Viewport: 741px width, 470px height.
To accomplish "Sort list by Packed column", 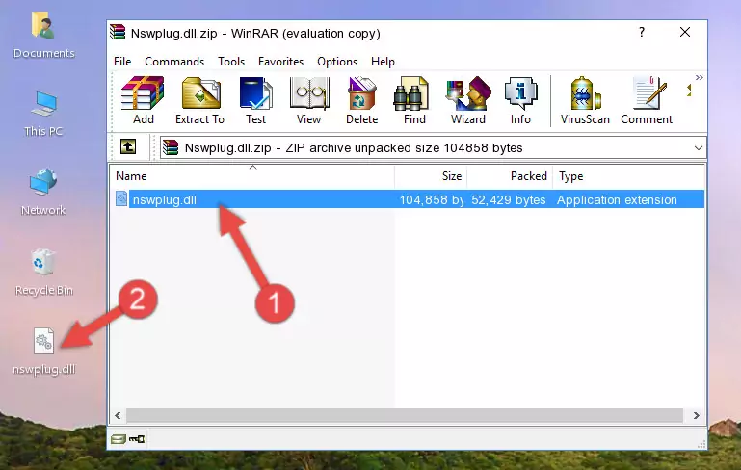I will click(x=510, y=176).
